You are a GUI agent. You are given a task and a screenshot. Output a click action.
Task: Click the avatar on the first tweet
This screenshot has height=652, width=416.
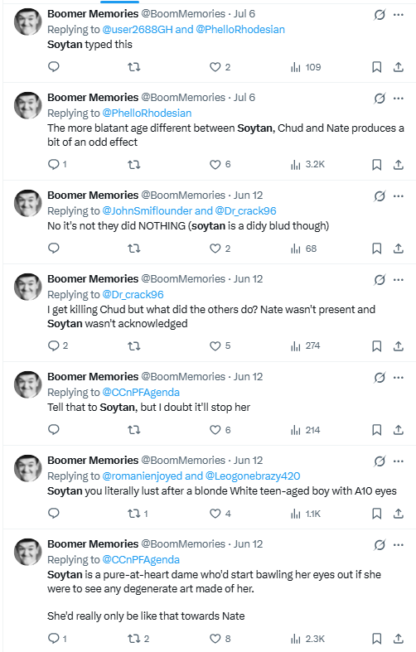[x=28, y=22]
